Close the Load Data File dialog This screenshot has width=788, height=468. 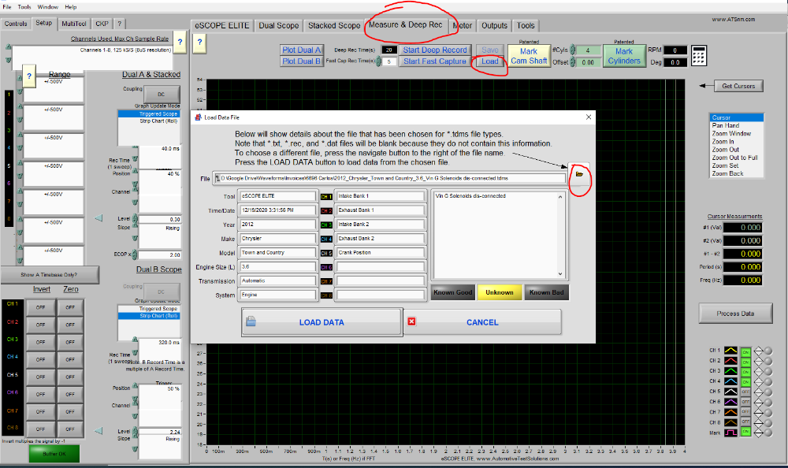(x=589, y=117)
